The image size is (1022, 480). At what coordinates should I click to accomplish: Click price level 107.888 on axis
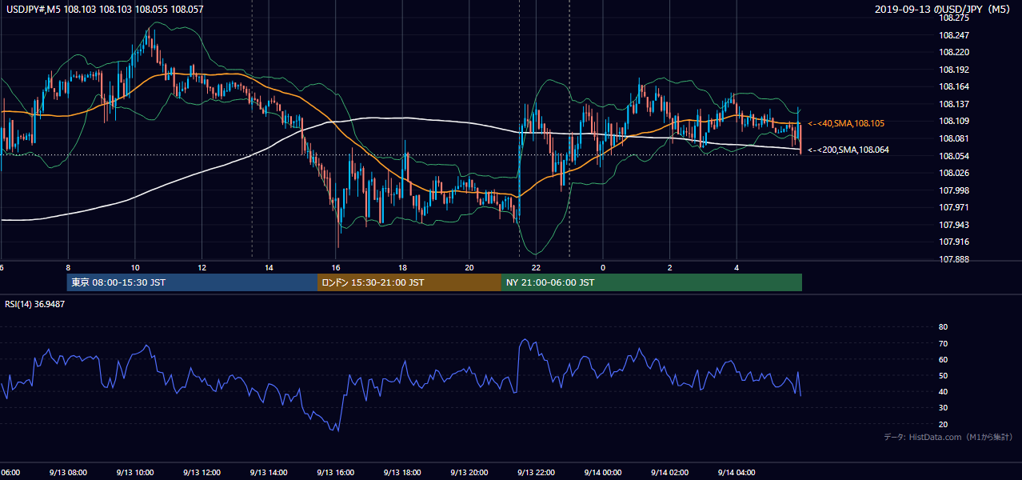click(x=953, y=259)
